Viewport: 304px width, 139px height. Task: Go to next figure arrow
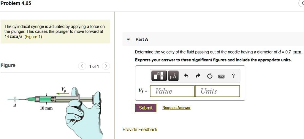pyautogui.click(x=106, y=67)
